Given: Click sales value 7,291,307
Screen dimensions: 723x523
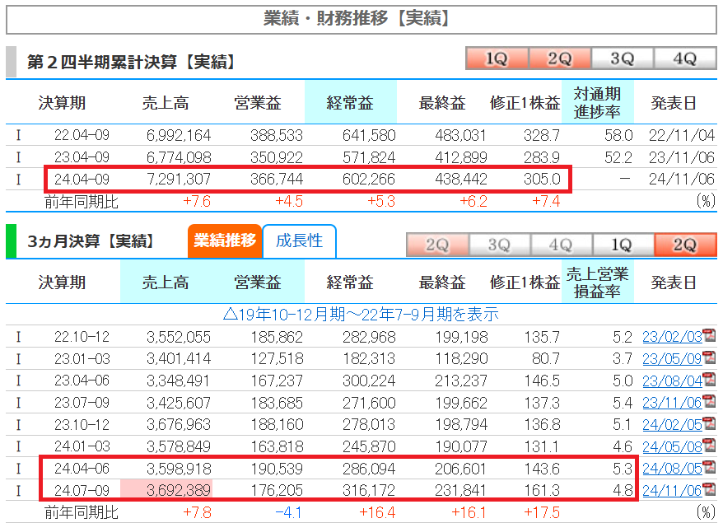Looking at the screenshot, I should click(x=179, y=180).
